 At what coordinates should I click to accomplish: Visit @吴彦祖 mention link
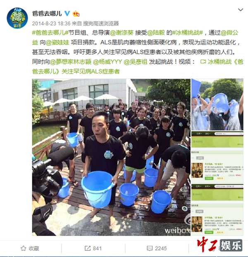tap(136, 62)
